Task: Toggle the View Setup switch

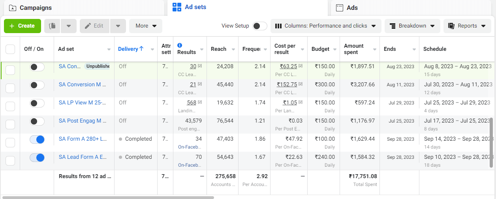Action: (259, 26)
